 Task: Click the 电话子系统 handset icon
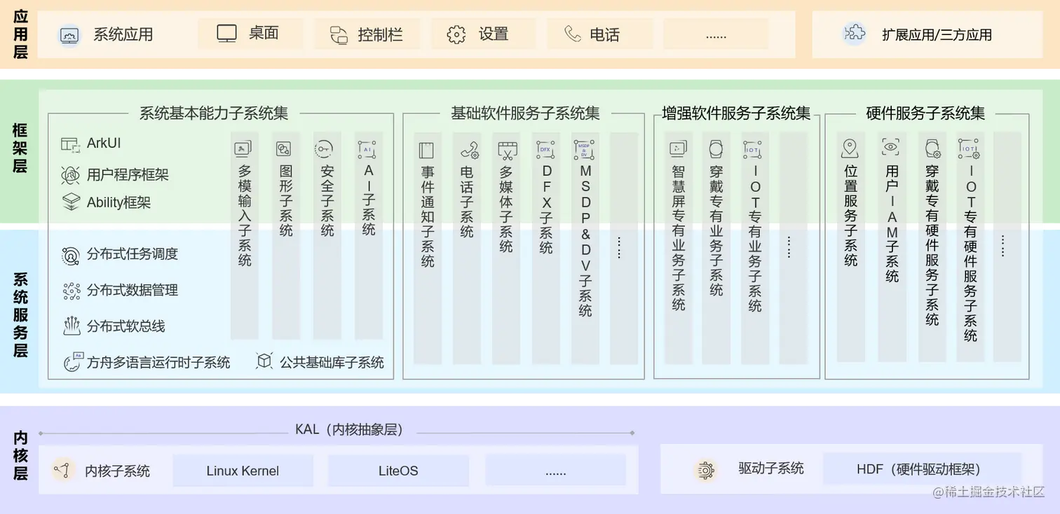coord(469,150)
